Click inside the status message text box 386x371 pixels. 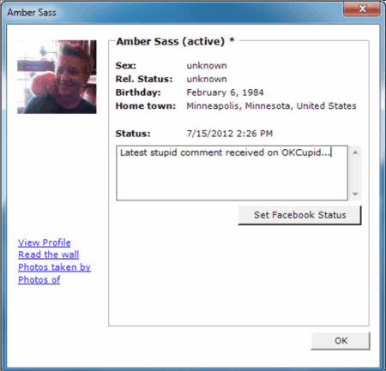click(232, 173)
